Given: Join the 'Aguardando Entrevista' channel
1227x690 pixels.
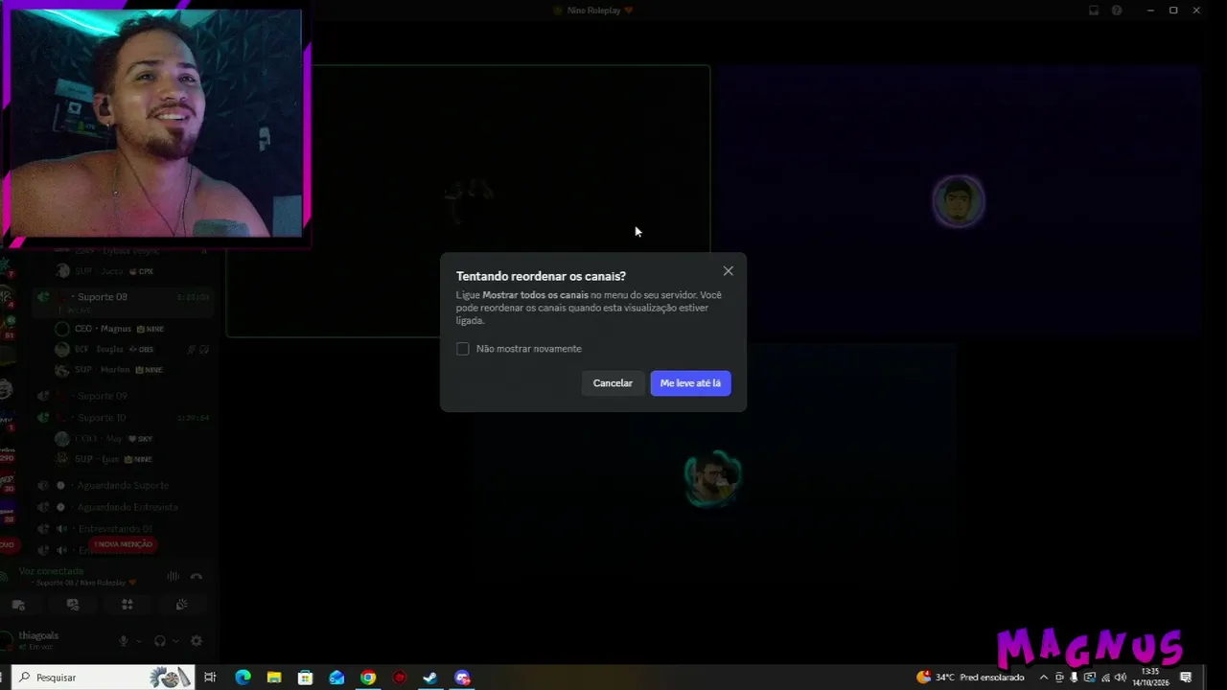Looking at the screenshot, I should pyautogui.click(x=122, y=507).
